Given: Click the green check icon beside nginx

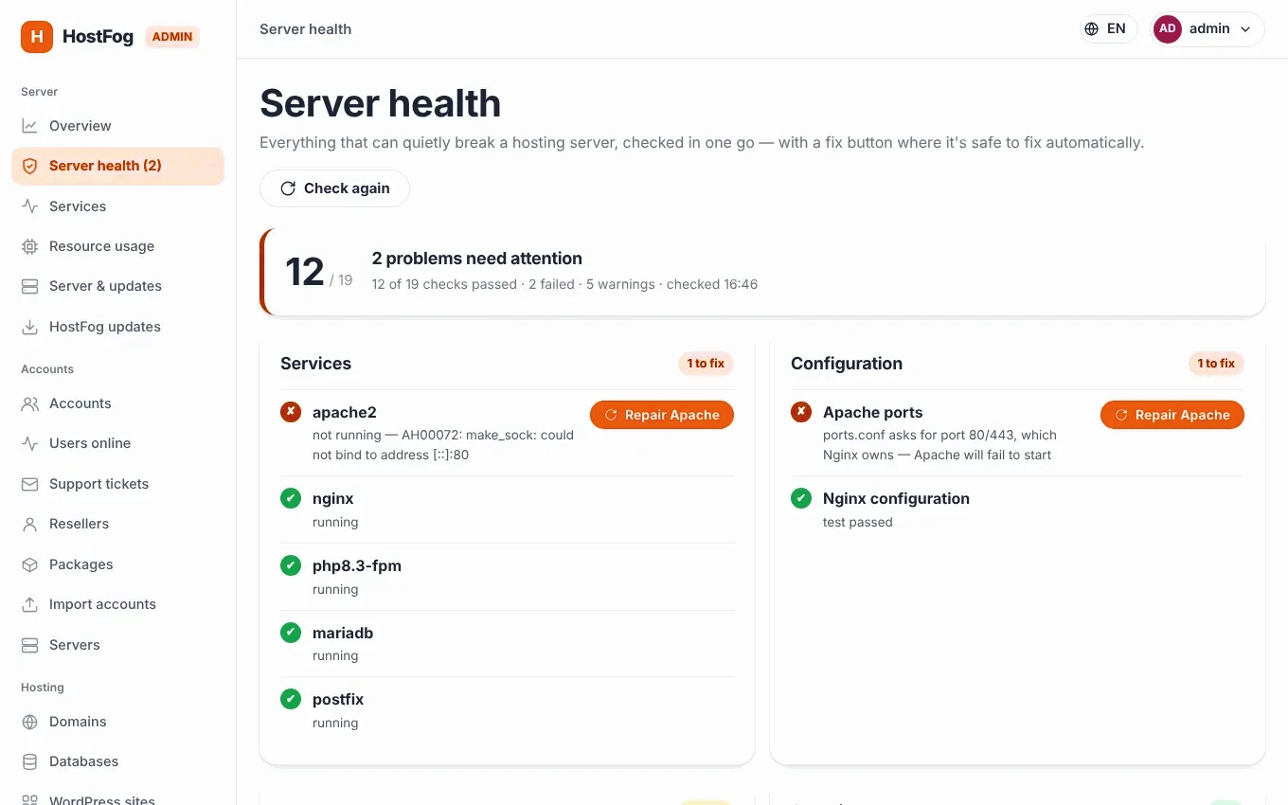Looking at the screenshot, I should point(291,498).
